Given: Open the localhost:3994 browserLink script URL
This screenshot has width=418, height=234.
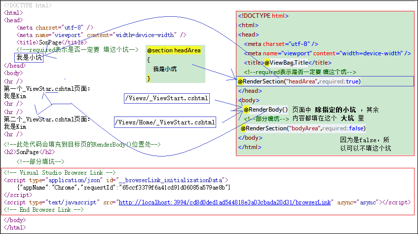Looking at the screenshot, I should point(225,202).
